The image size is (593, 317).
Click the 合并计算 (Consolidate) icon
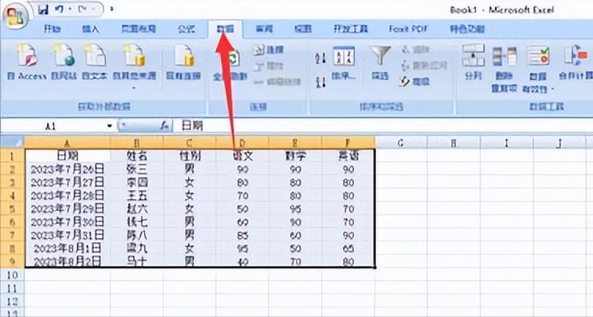[x=576, y=62]
